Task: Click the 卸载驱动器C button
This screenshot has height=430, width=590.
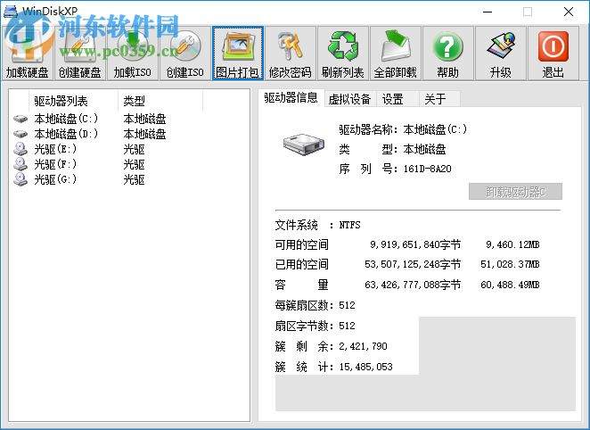Action: click(515, 192)
